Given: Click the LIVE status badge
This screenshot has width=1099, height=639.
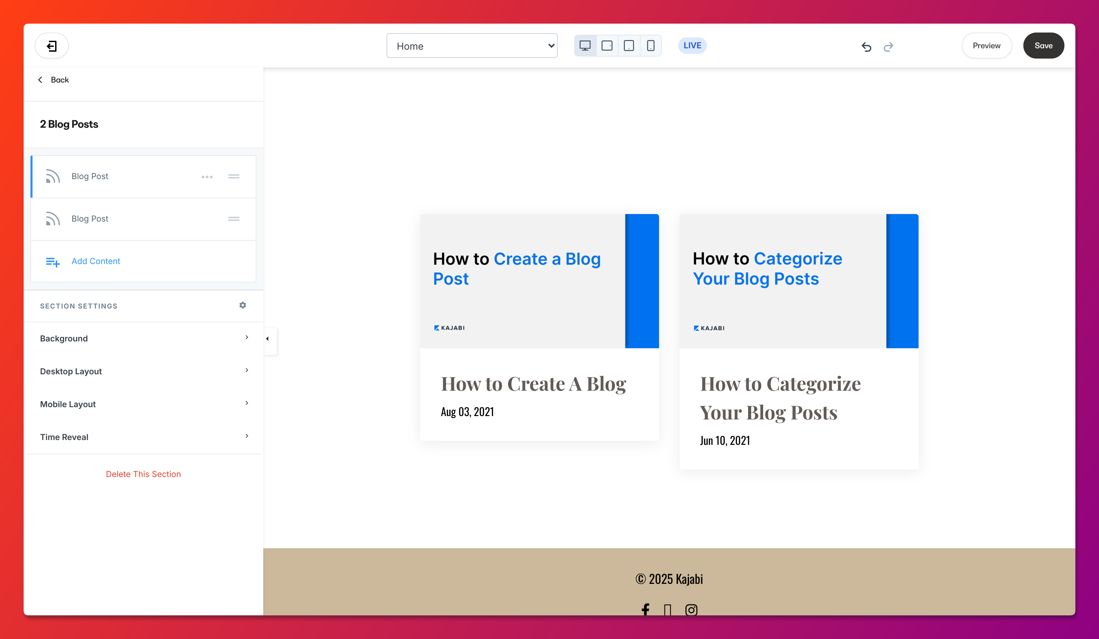Looking at the screenshot, I should [x=692, y=45].
